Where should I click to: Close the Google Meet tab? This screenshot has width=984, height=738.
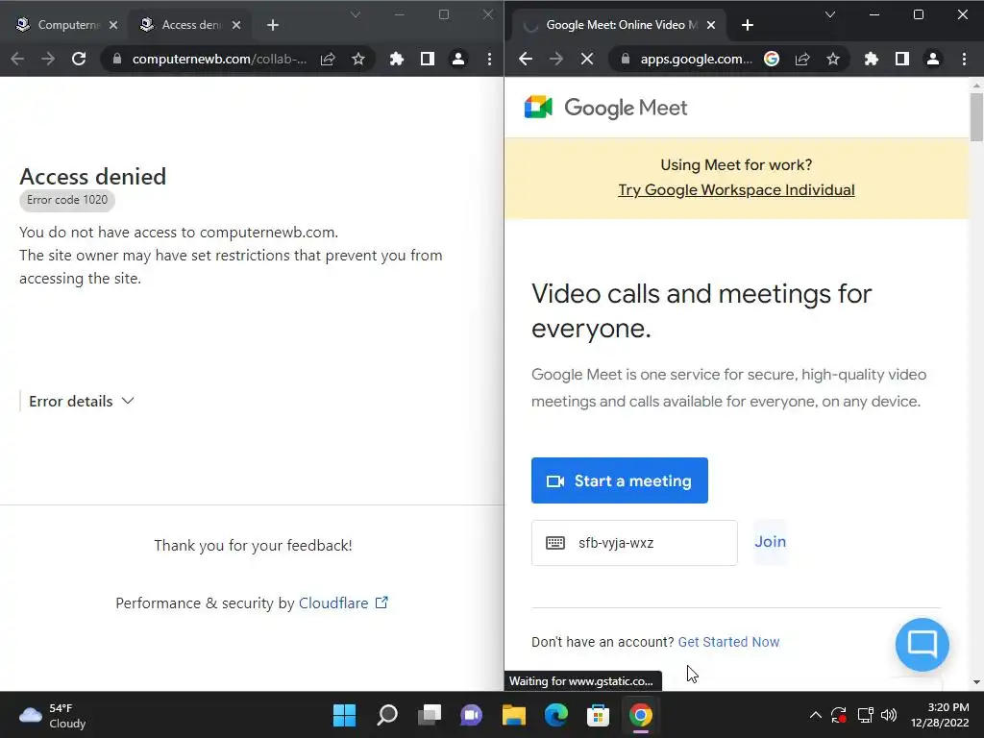711,25
